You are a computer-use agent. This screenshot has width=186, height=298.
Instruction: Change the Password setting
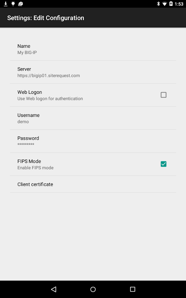click(x=93, y=141)
